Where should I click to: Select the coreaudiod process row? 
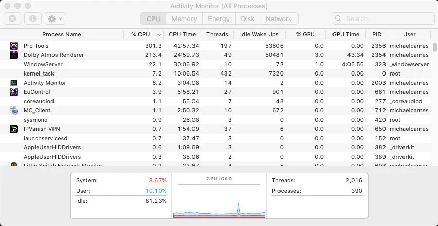[216, 101]
